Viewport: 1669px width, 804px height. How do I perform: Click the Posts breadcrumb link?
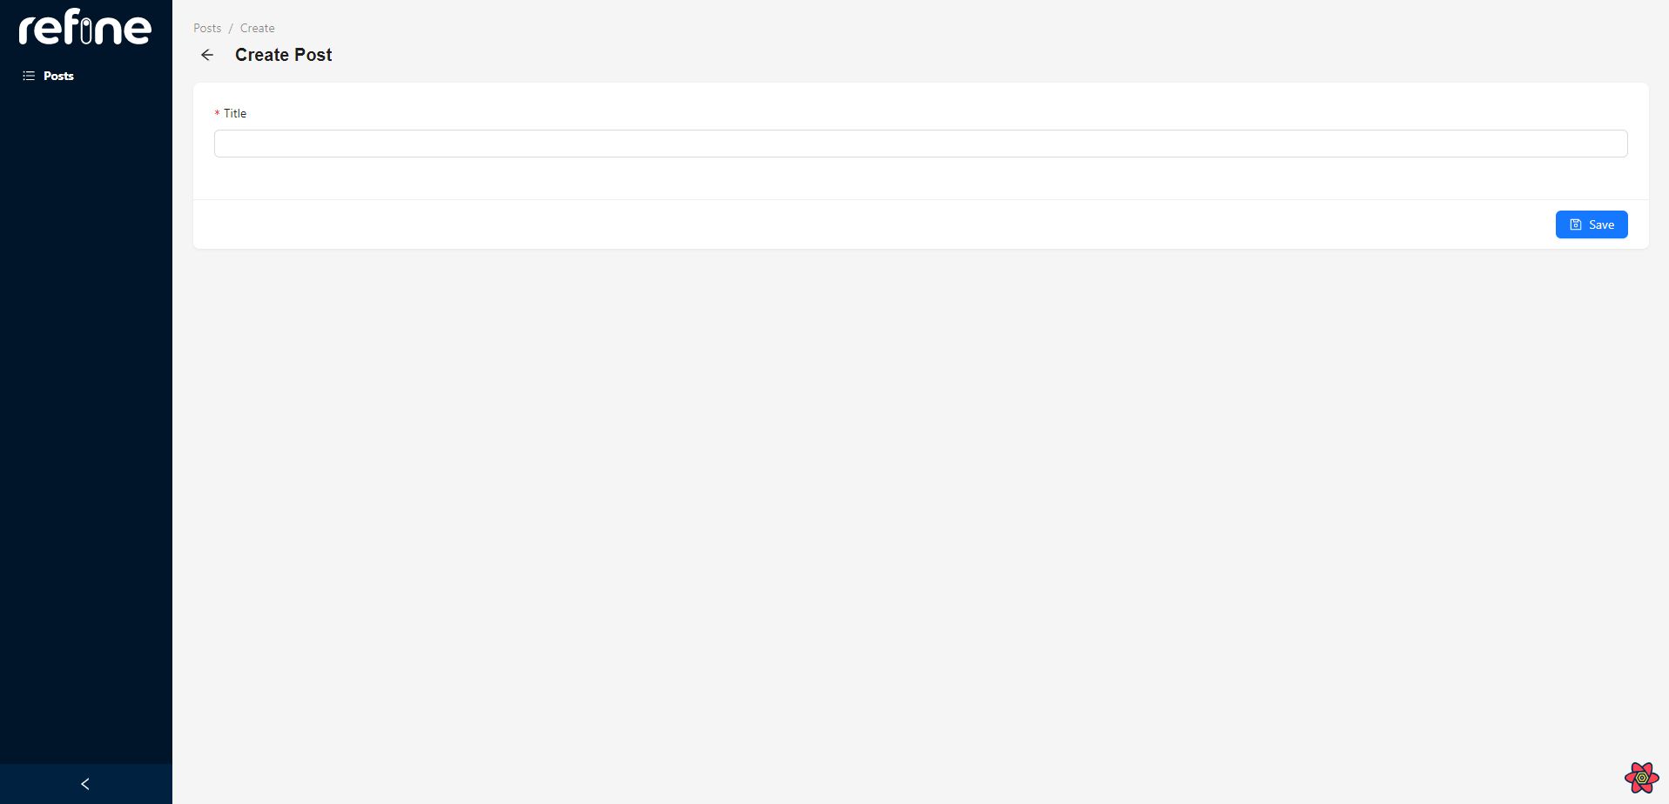[x=207, y=28]
